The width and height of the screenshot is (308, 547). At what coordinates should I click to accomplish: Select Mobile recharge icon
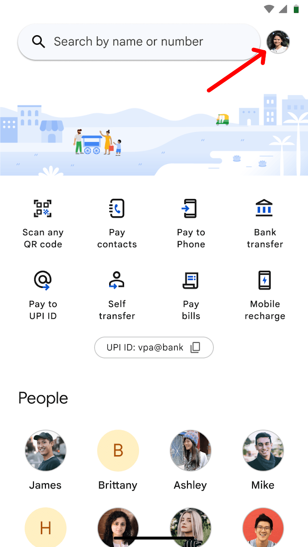point(264,280)
